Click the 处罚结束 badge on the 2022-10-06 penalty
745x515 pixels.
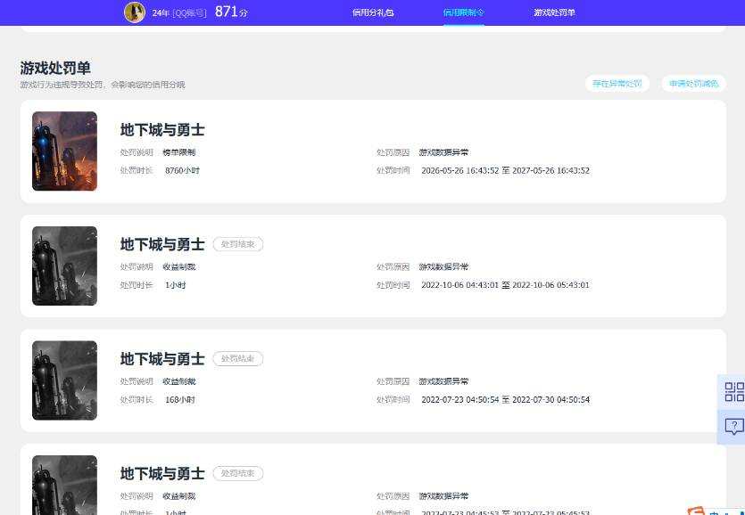click(238, 244)
